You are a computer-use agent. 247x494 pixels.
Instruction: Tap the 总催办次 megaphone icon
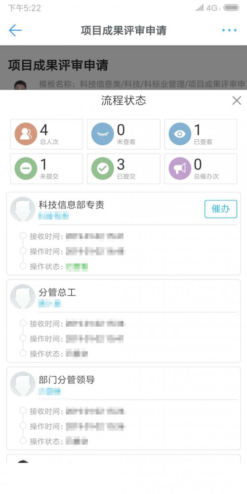[x=180, y=168]
